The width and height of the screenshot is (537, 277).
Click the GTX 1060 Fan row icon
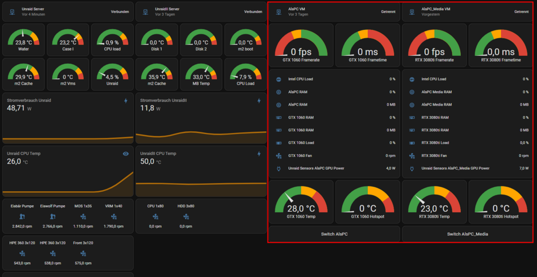click(278, 156)
